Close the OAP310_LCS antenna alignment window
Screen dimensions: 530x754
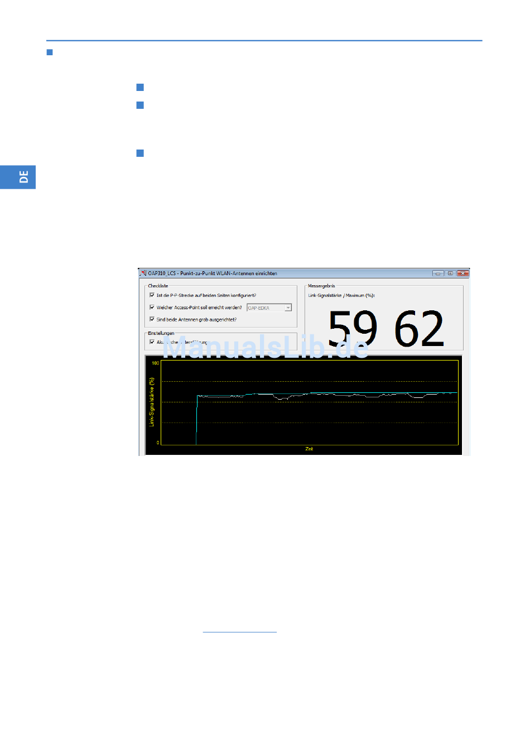click(462, 273)
